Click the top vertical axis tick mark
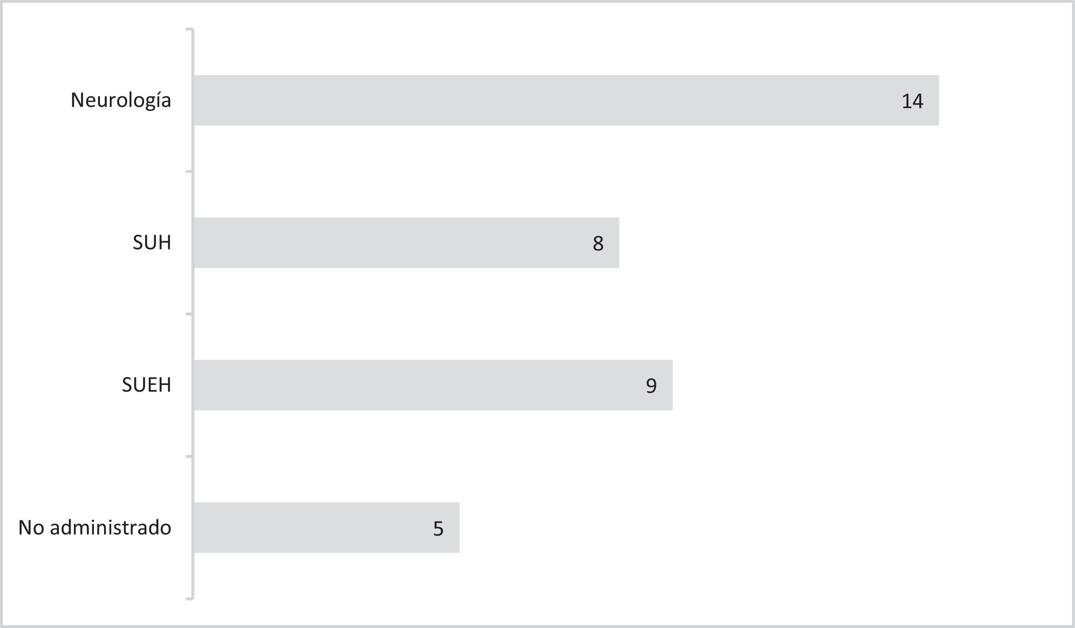Viewport: 1075px width, 628px height. click(x=189, y=29)
